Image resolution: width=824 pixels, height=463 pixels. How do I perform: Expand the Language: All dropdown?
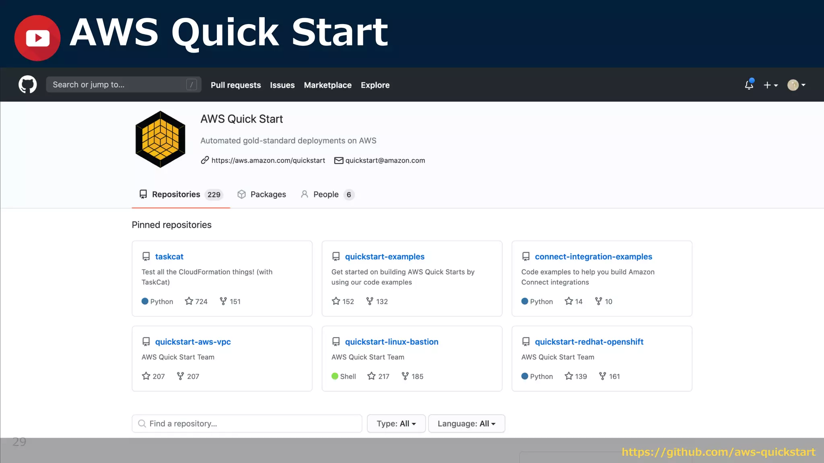coord(467,424)
